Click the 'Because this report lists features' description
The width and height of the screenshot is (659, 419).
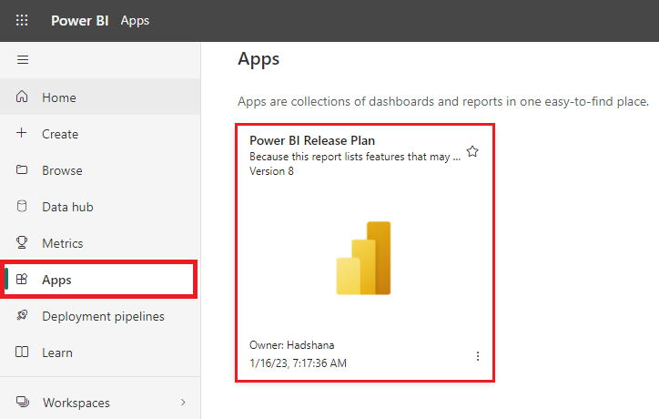point(355,157)
